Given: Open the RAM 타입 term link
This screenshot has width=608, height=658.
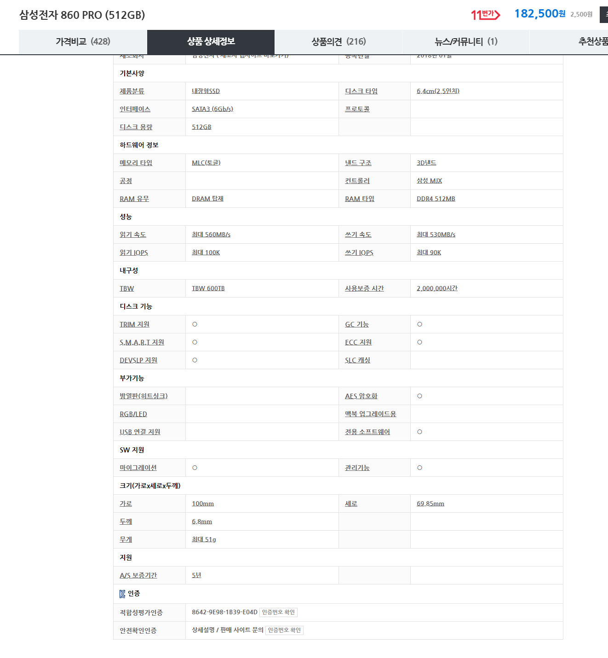Looking at the screenshot, I should coord(360,199).
